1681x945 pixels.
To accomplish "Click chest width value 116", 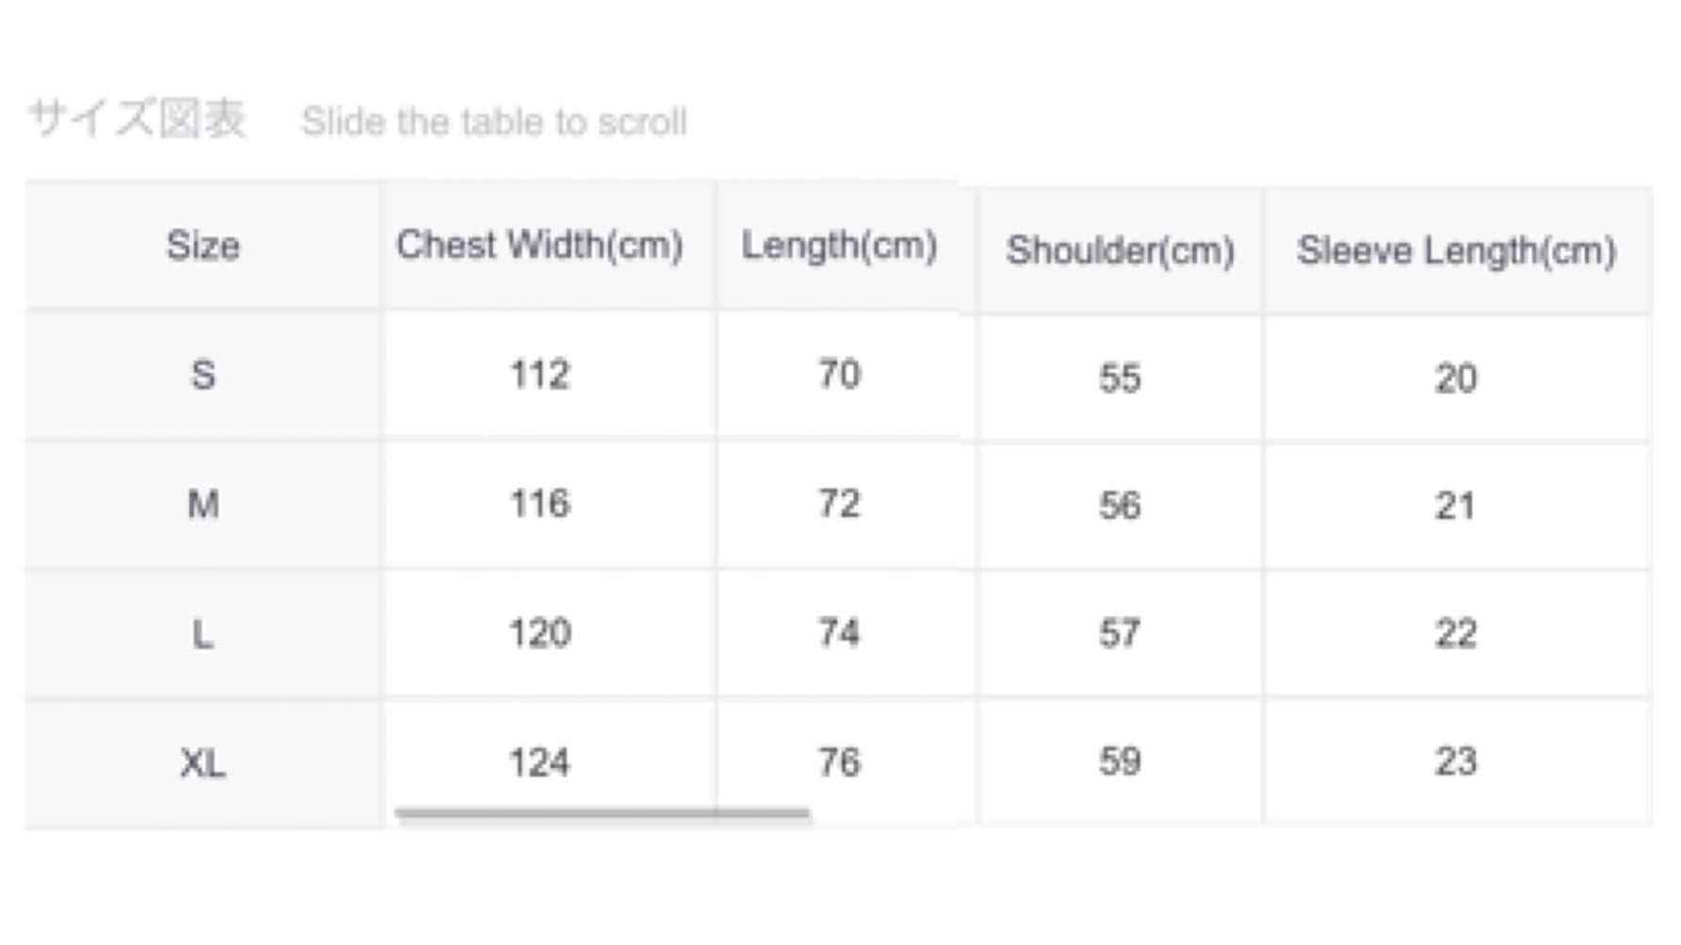I will [x=540, y=505].
